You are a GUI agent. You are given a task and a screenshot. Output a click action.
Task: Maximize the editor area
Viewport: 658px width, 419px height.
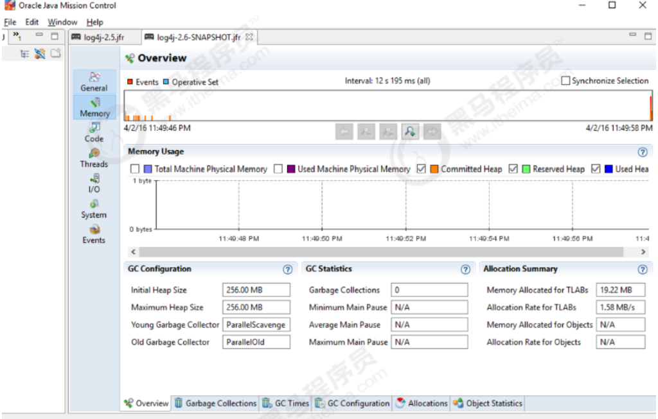click(648, 36)
